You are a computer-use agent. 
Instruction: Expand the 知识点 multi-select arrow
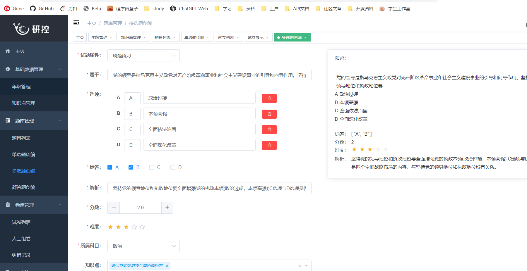pos(306,266)
